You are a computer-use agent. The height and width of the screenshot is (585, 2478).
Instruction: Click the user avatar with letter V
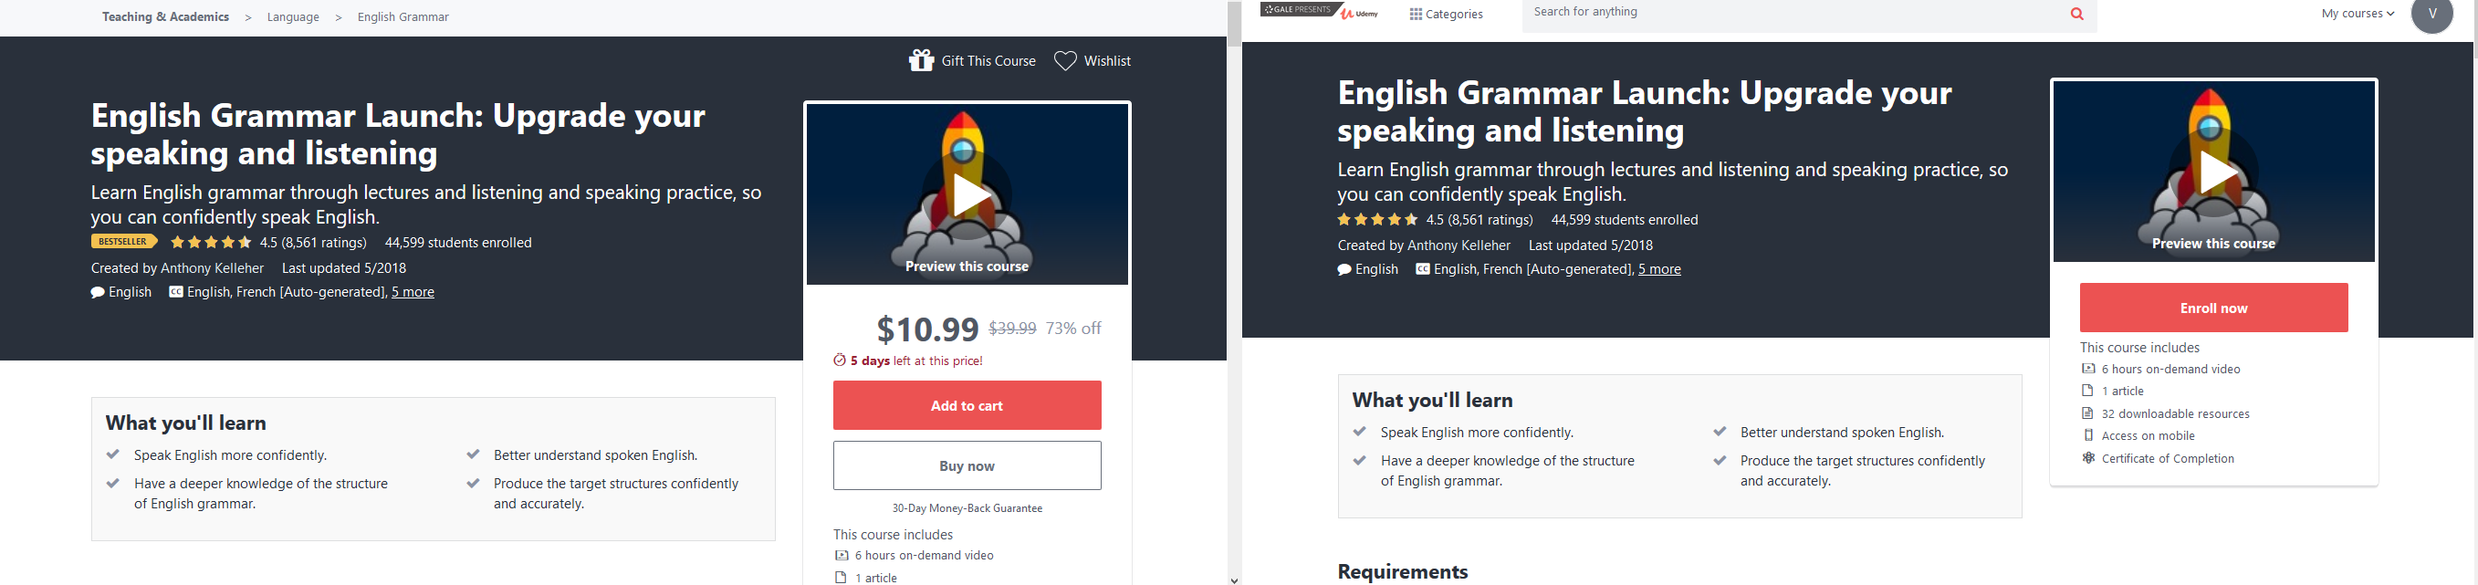[x=2431, y=14]
